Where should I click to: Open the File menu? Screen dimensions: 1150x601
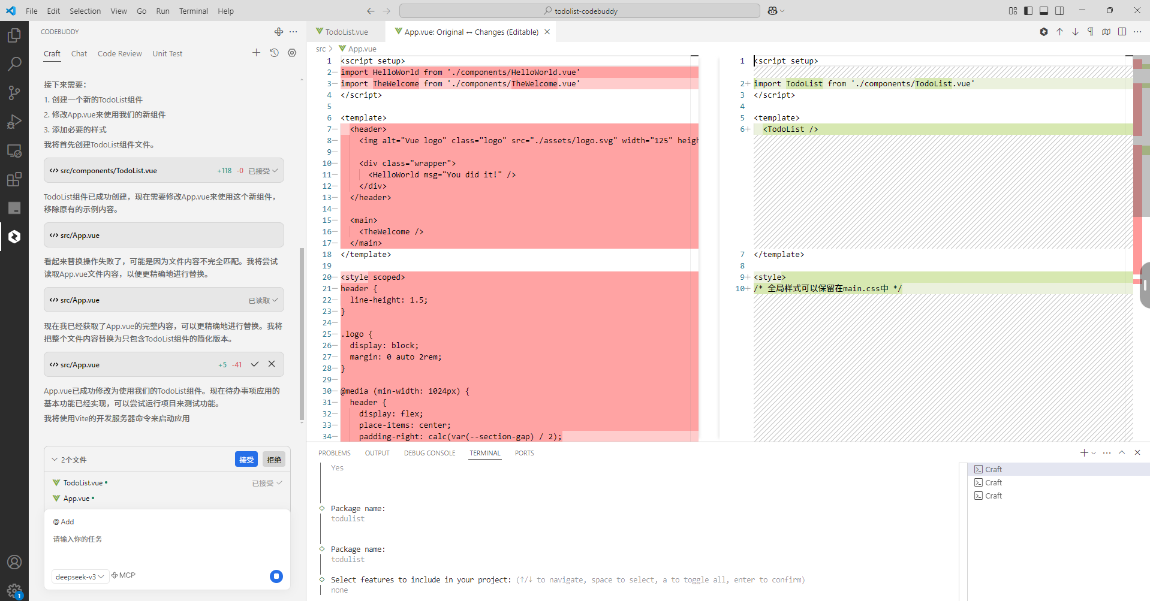coord(32,11)
